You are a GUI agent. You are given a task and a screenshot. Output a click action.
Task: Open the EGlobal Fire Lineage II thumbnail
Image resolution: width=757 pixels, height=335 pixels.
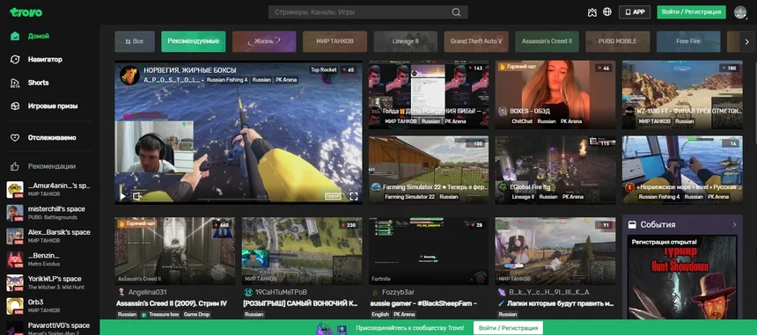click(x=555, y=170)
